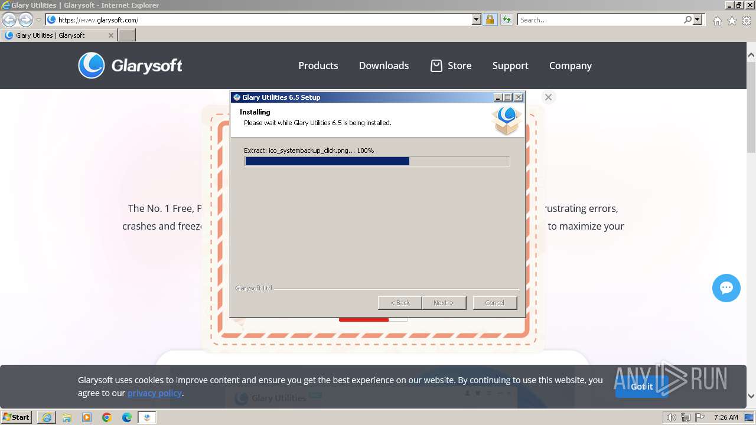Image resolution: width=756 pixels, height=425 pixels.
Task: Click the Windows Start button
Action: pyautogui.click(x=17, y=417)
